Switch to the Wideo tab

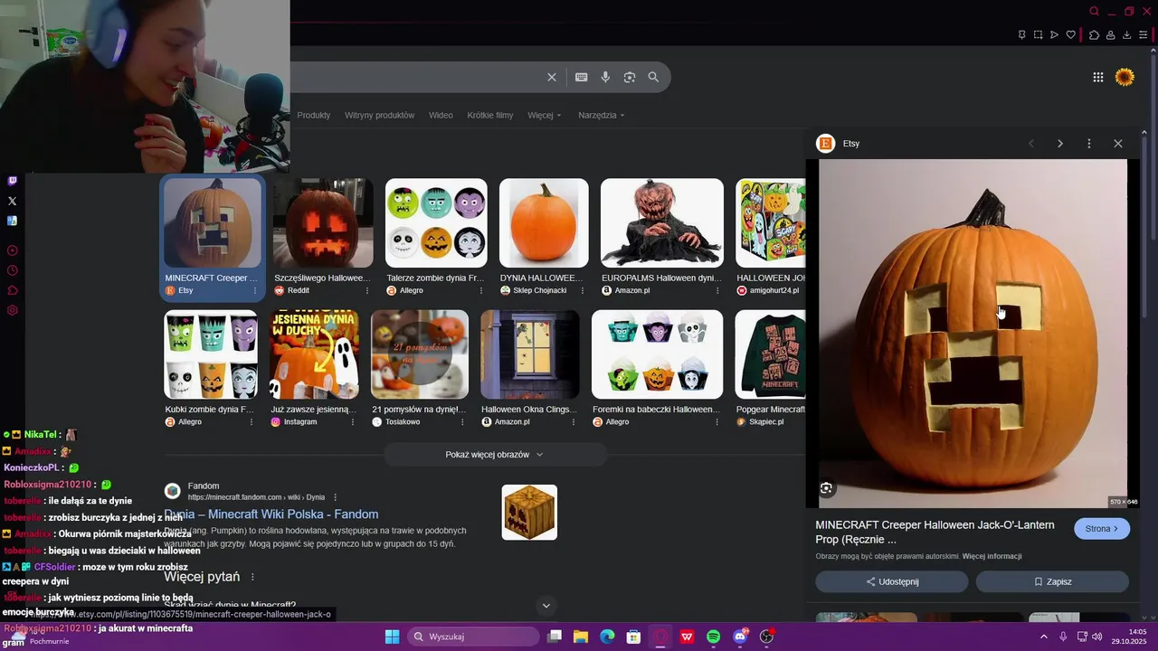coord(441,115)
